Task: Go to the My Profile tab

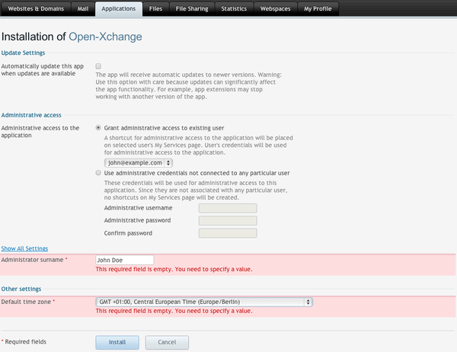Action: (x=318, y=8)
